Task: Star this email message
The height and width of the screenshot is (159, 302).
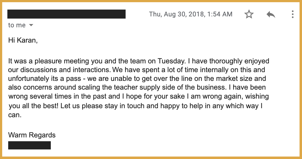Action: click(x=249, y=14)
